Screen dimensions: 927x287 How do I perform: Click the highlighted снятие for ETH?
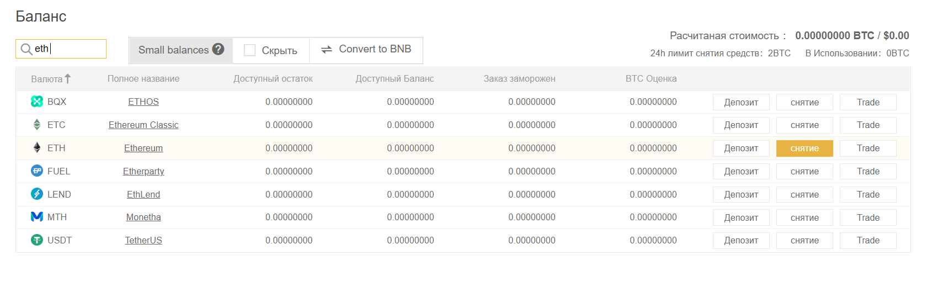805,148
